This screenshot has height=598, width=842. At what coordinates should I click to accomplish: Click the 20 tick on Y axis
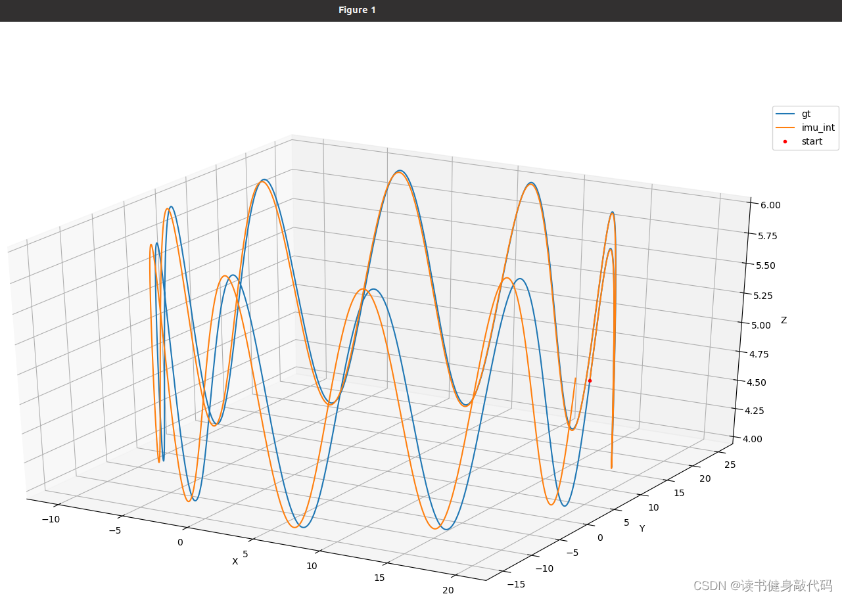705,478
